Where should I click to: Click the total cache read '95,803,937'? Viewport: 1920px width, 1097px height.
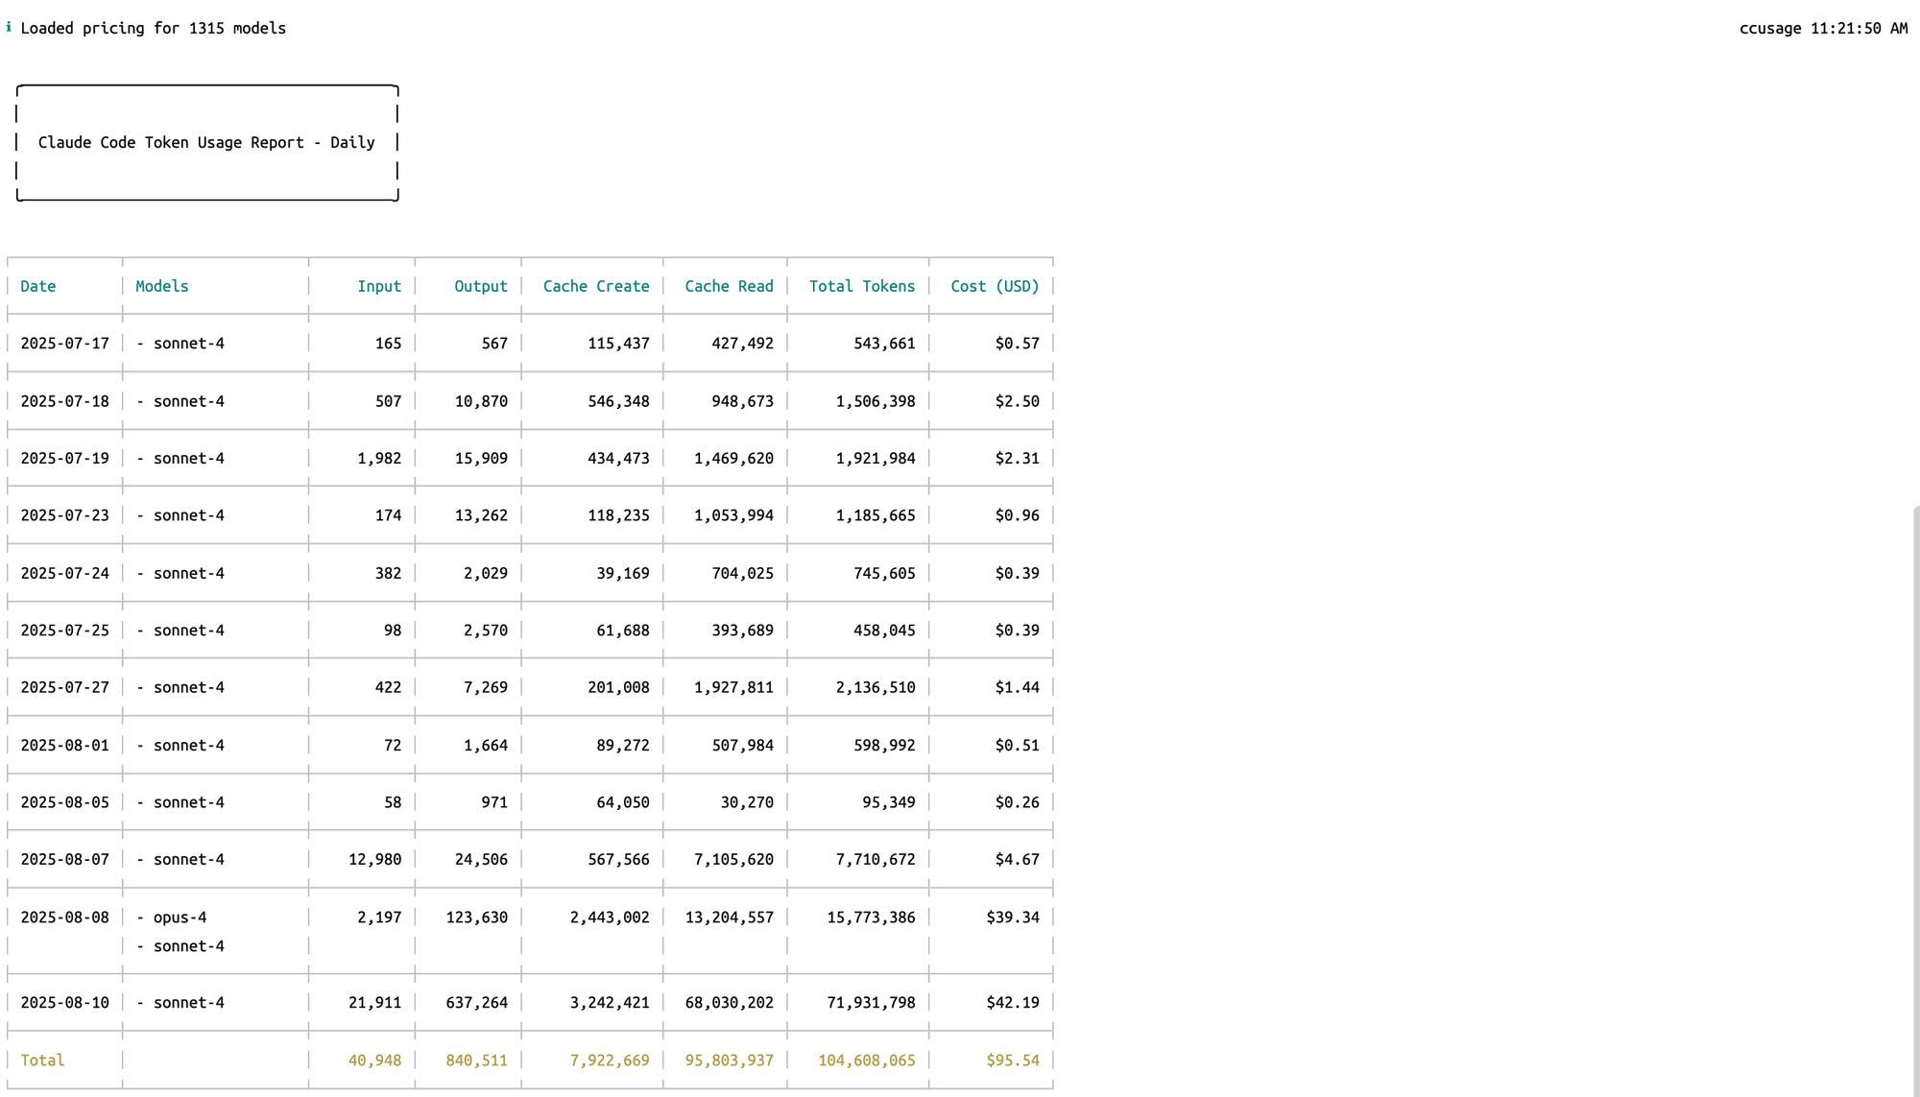coord(729,1060)
